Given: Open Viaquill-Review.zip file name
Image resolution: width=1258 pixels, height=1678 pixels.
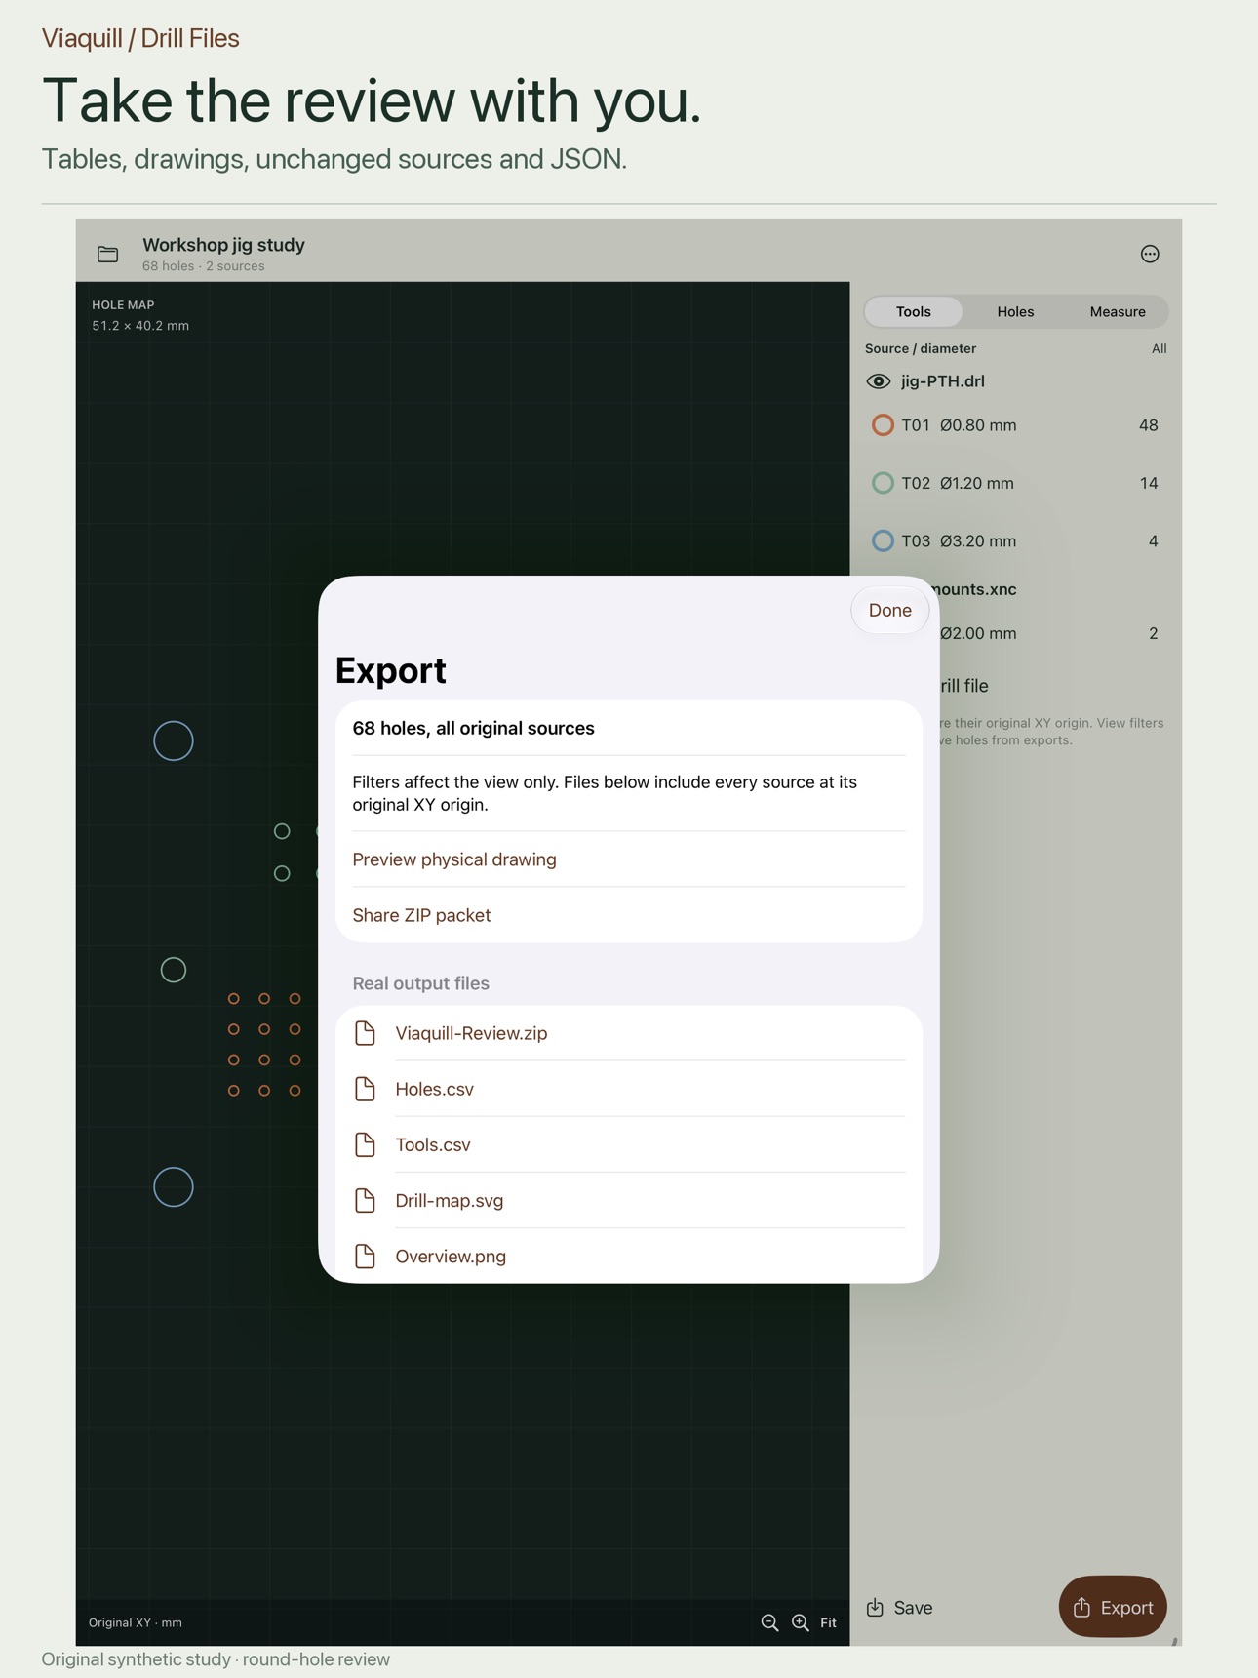Looking at the screenshot, I should pos(471,1033).
